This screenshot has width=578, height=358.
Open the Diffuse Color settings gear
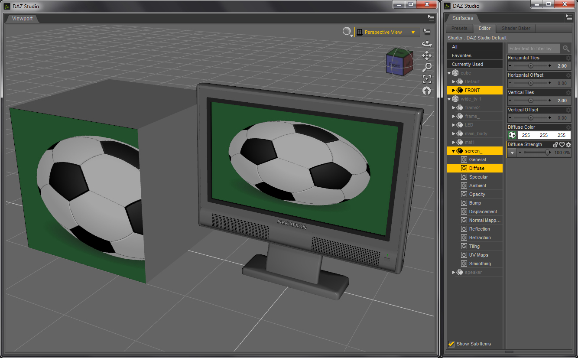[568, 127]
